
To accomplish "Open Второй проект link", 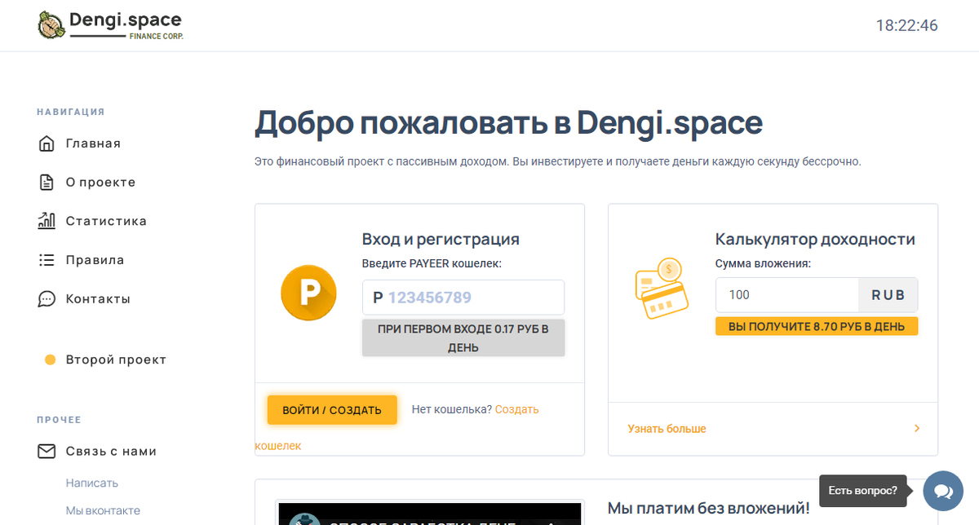I will click(116, 360).
